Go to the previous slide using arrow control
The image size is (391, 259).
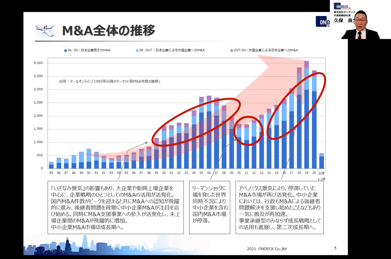tap(28, 251)
